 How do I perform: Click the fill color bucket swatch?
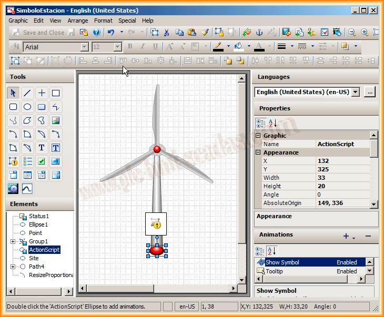(x=238, y=47)
